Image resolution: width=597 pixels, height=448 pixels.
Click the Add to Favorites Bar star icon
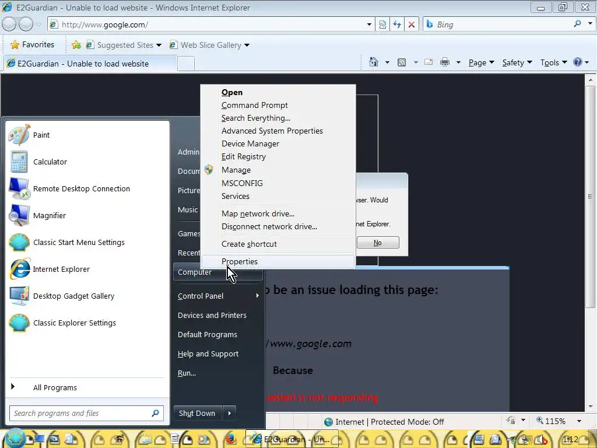(76, 45)
